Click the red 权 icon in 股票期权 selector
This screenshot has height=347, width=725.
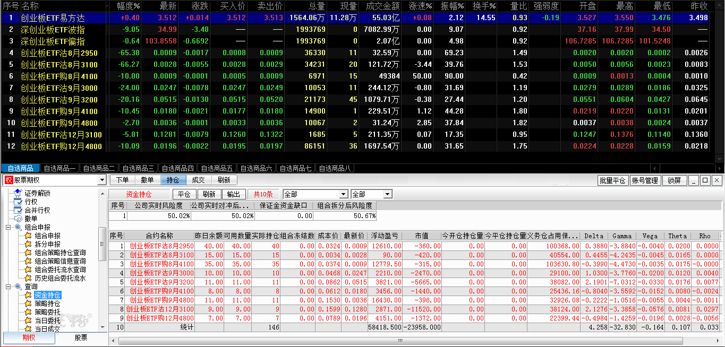point(8,180)
